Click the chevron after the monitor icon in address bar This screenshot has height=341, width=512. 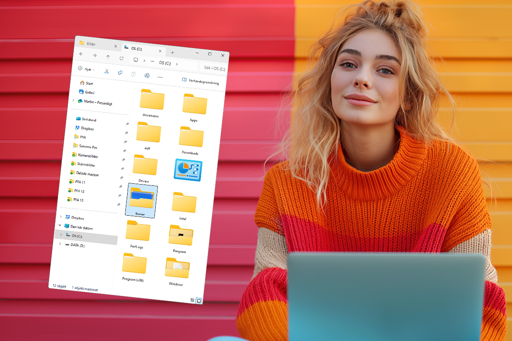coord(144,61)
